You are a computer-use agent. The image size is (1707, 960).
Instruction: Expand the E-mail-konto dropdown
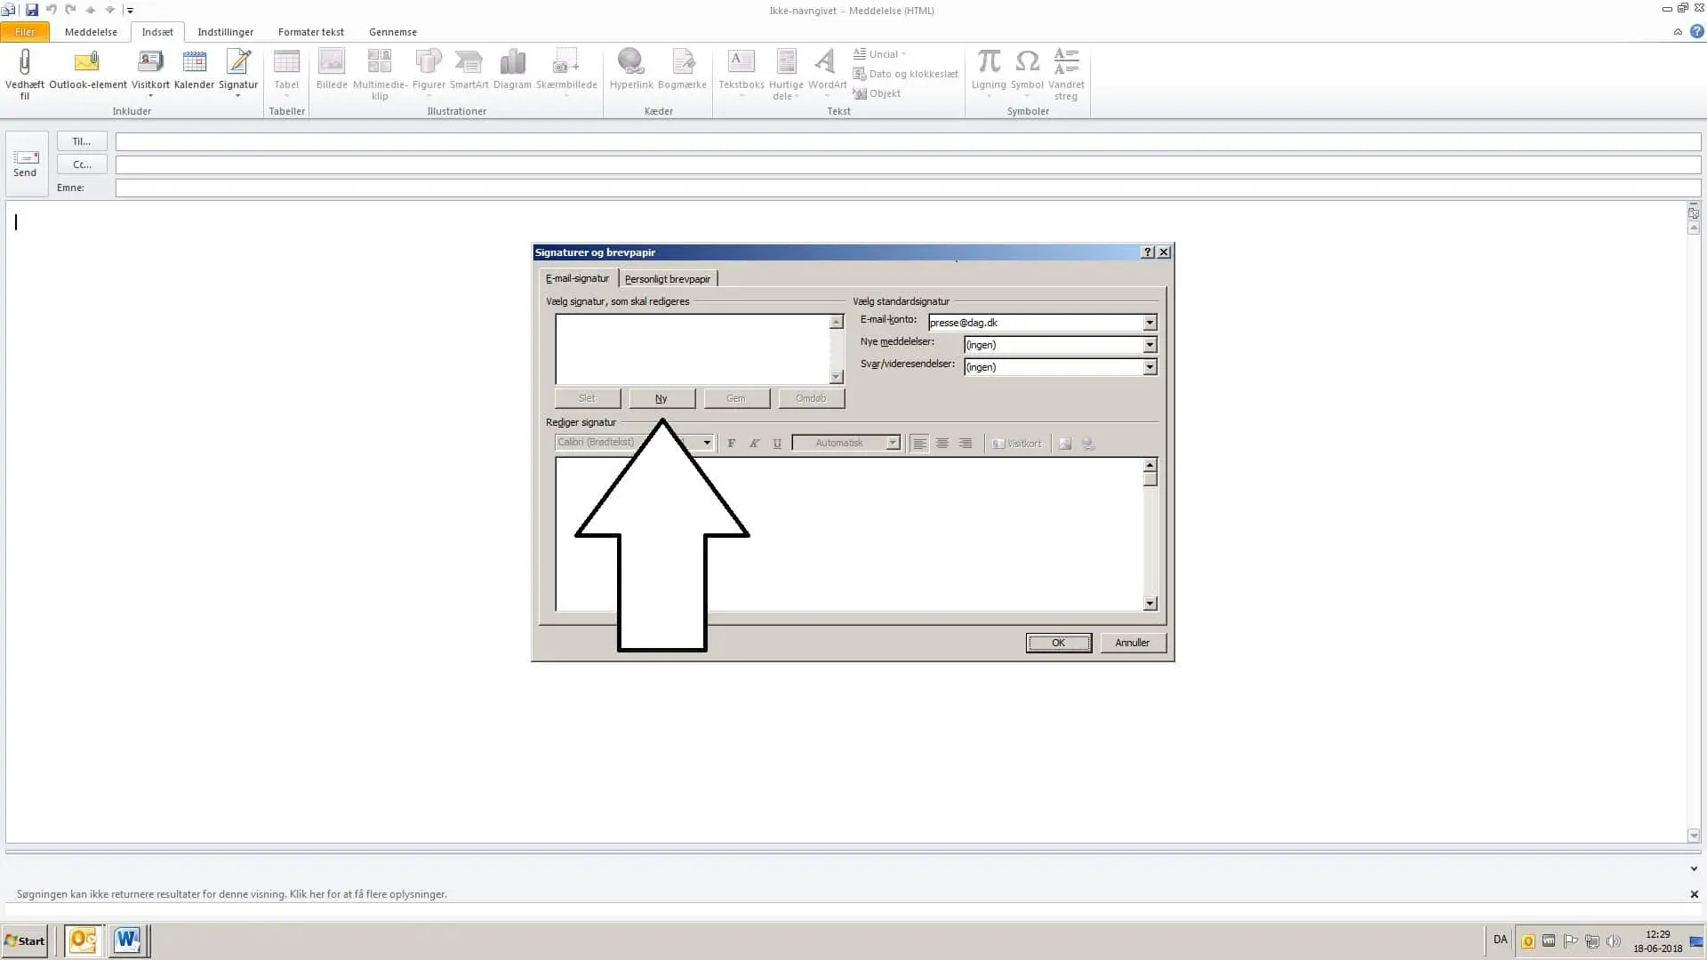[x=1150, y=323]
